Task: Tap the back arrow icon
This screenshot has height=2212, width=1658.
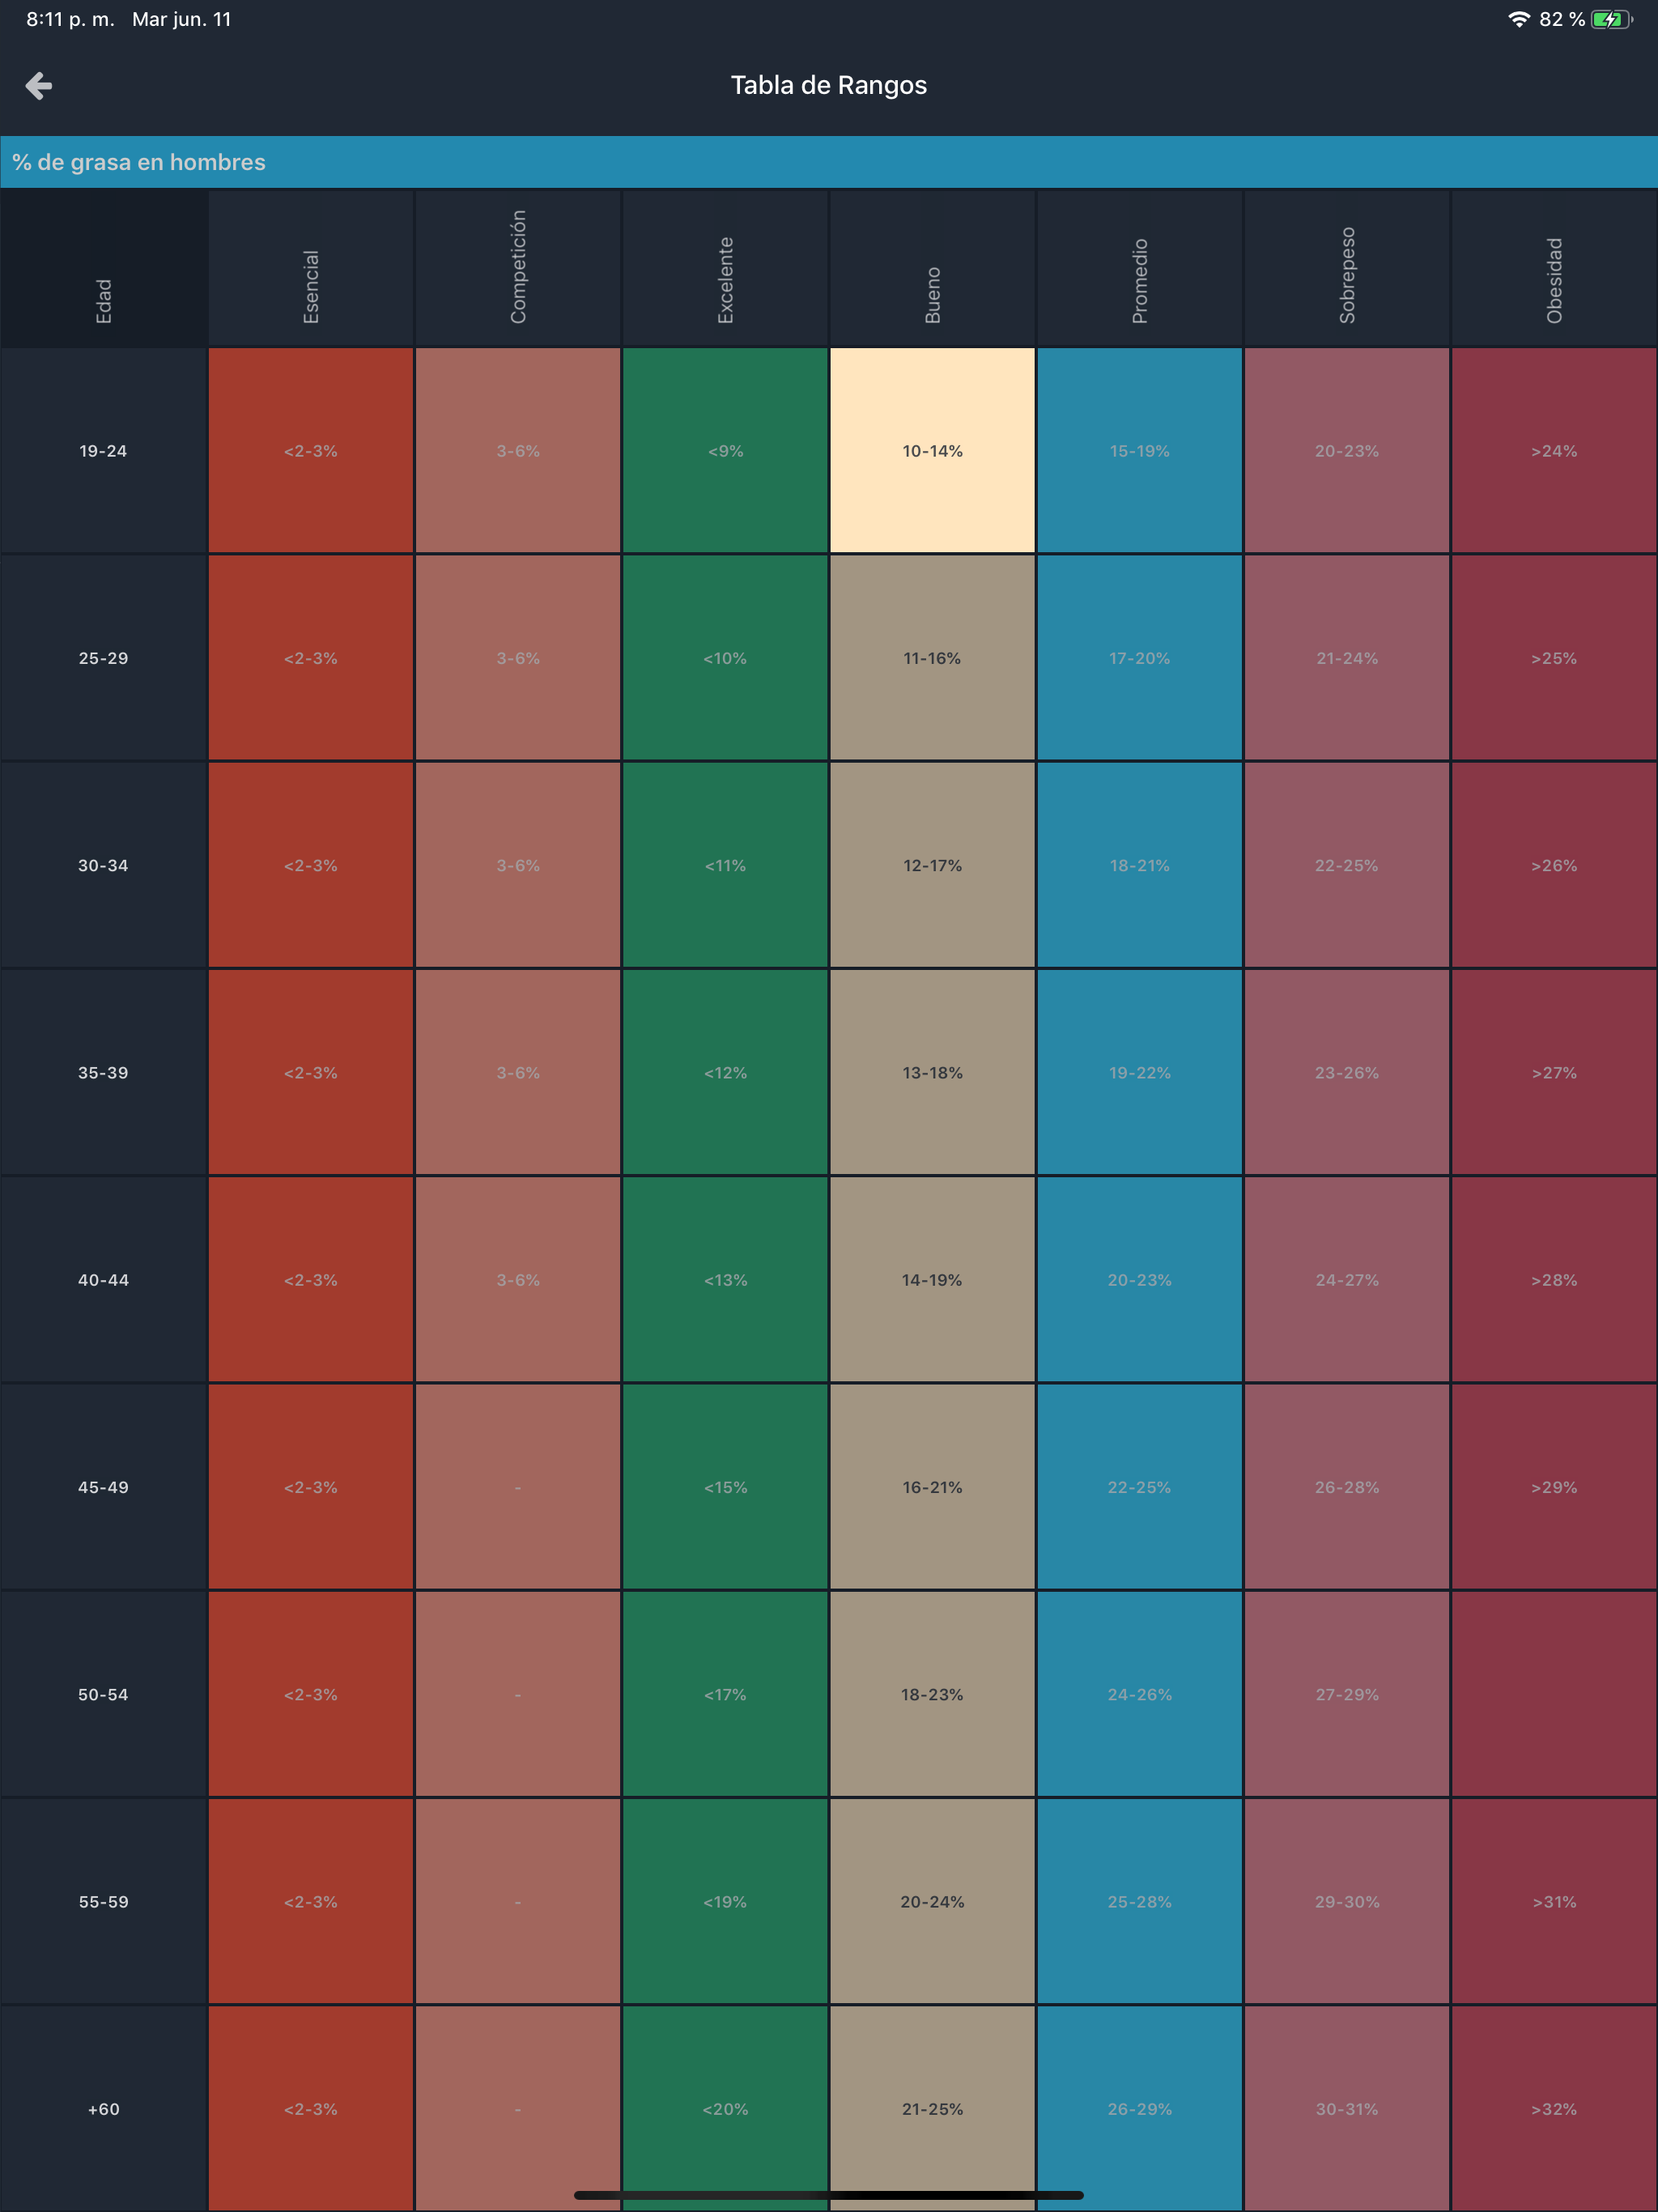Action: pos(39,86)
